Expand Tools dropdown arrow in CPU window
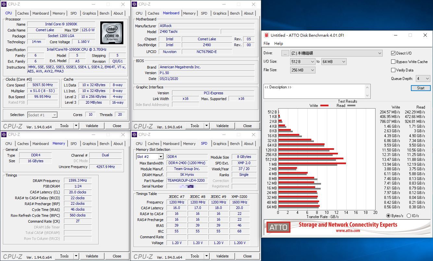Viewport: 433px width, 261px height. coord(76,126)
